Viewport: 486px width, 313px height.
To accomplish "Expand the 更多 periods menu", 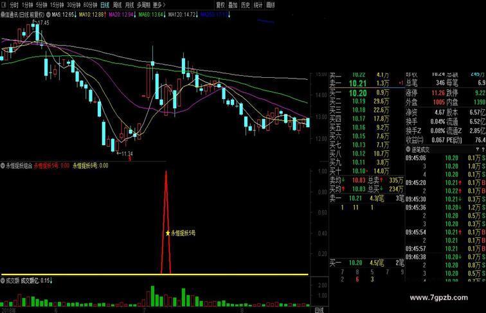I will pos(159,5).
